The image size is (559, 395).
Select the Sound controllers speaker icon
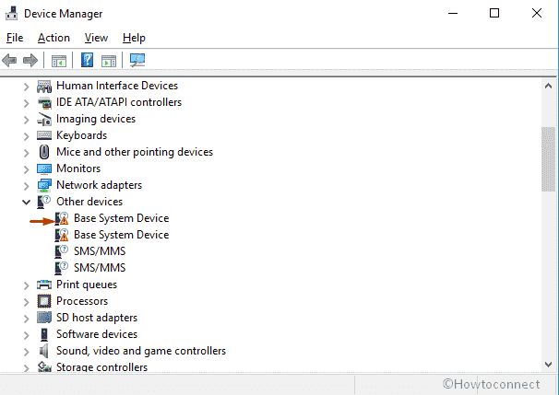point(44,351)
